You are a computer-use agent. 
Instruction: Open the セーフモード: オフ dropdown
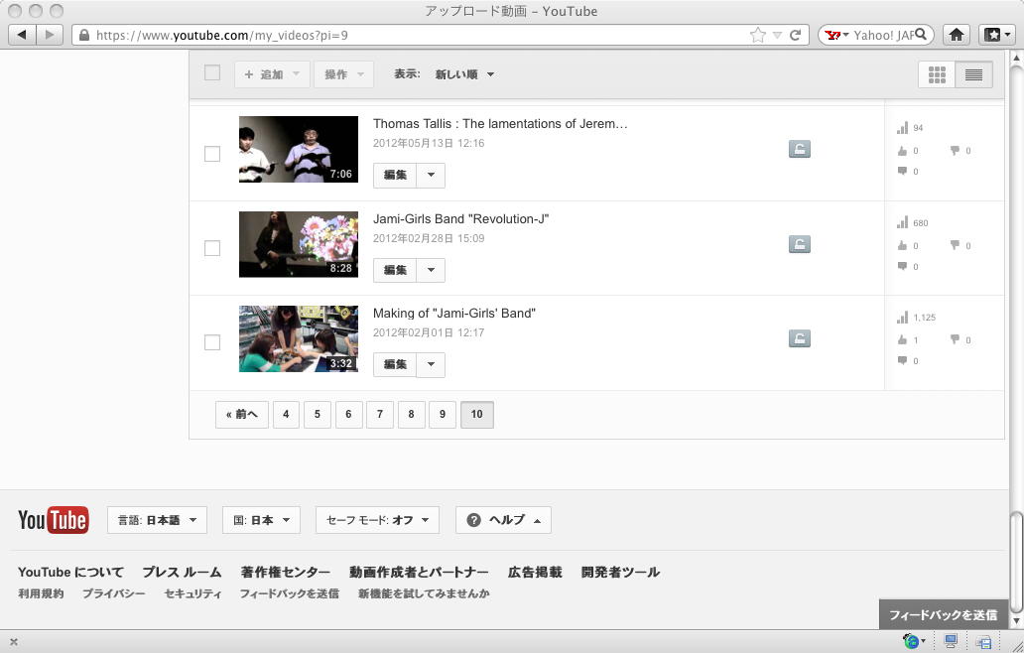pos(377,520)
